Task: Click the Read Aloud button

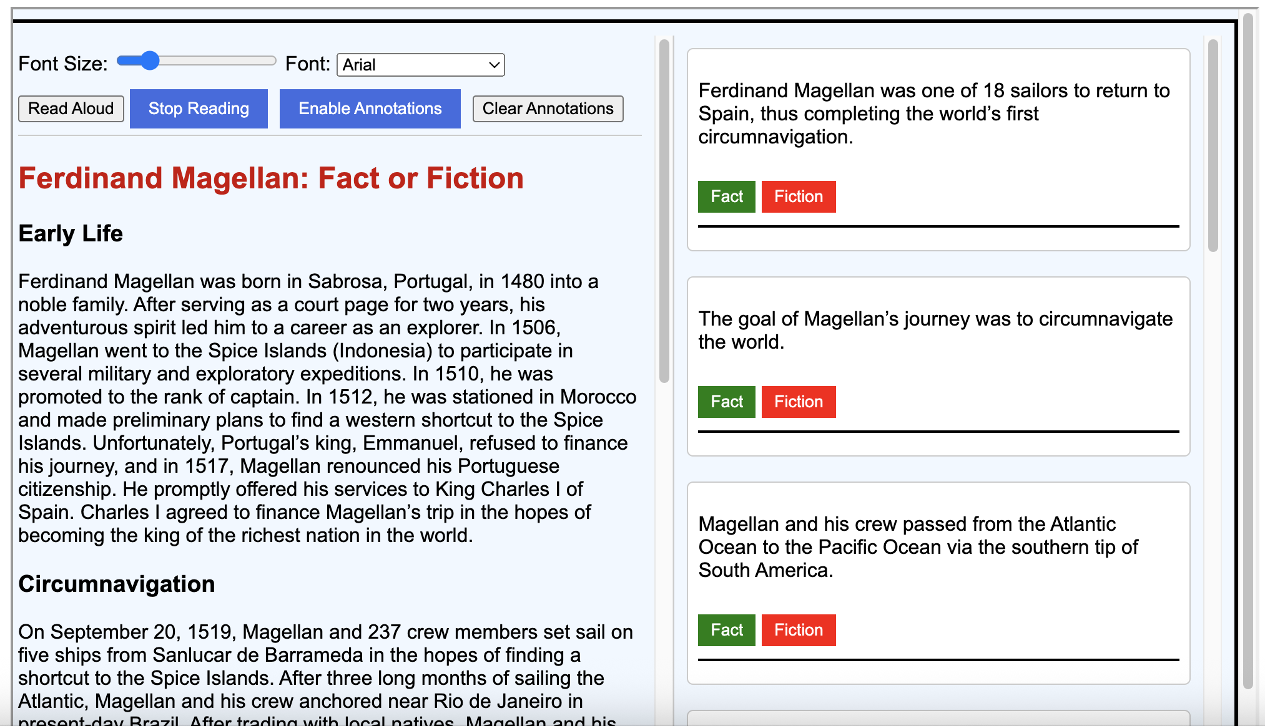Action: point(71,109)
